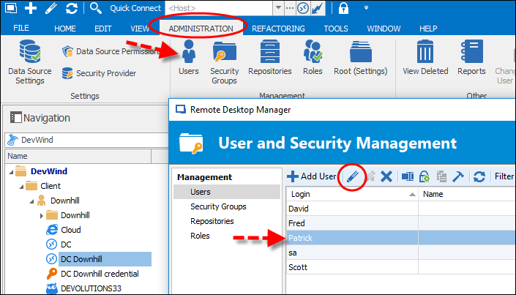Select the David user row
This screenshot has width=516, height=295.
[401, 209]
